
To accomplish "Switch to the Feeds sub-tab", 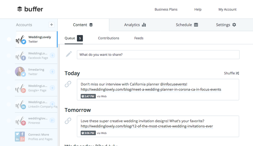I will [139, 38].
